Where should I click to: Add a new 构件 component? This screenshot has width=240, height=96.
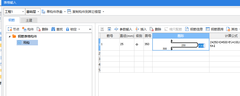click(x=28, y=29)
